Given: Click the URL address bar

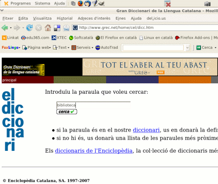Looking at the screenshot, I should [x=145, y=27].
